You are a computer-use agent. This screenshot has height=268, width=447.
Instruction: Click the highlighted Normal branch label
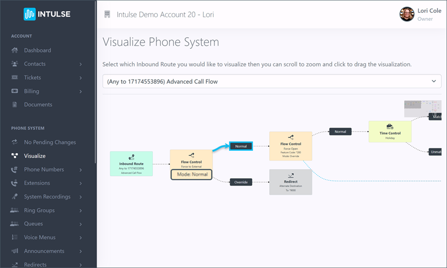(241, 146)
